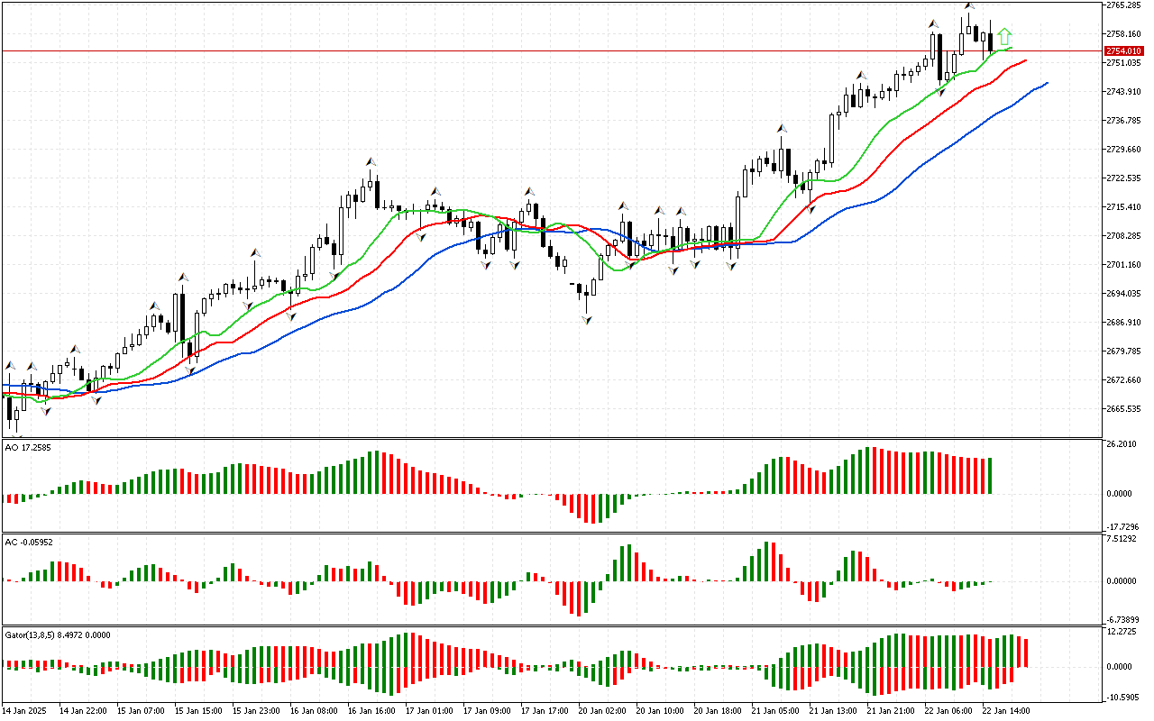Viewport: 1154px width, 721px height.
Task: Click the Gator(13,8,5) indicator label
Action: (58, 634)
